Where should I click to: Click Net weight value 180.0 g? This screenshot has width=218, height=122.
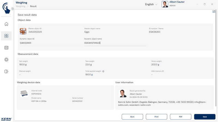click(x=23, y=65)
